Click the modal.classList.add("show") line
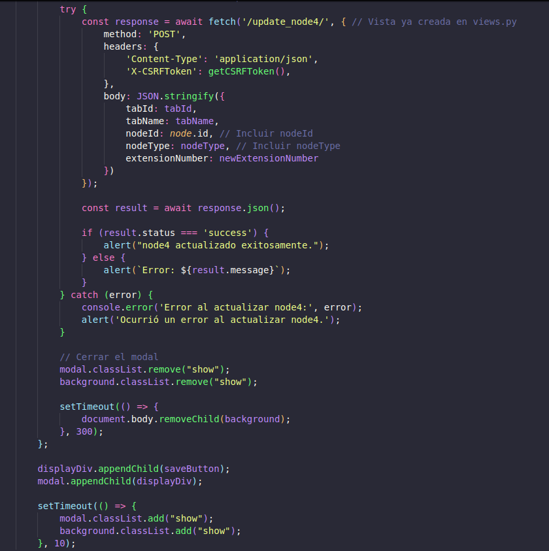Screen dimensions: 549x551 (x=137, y=519)
